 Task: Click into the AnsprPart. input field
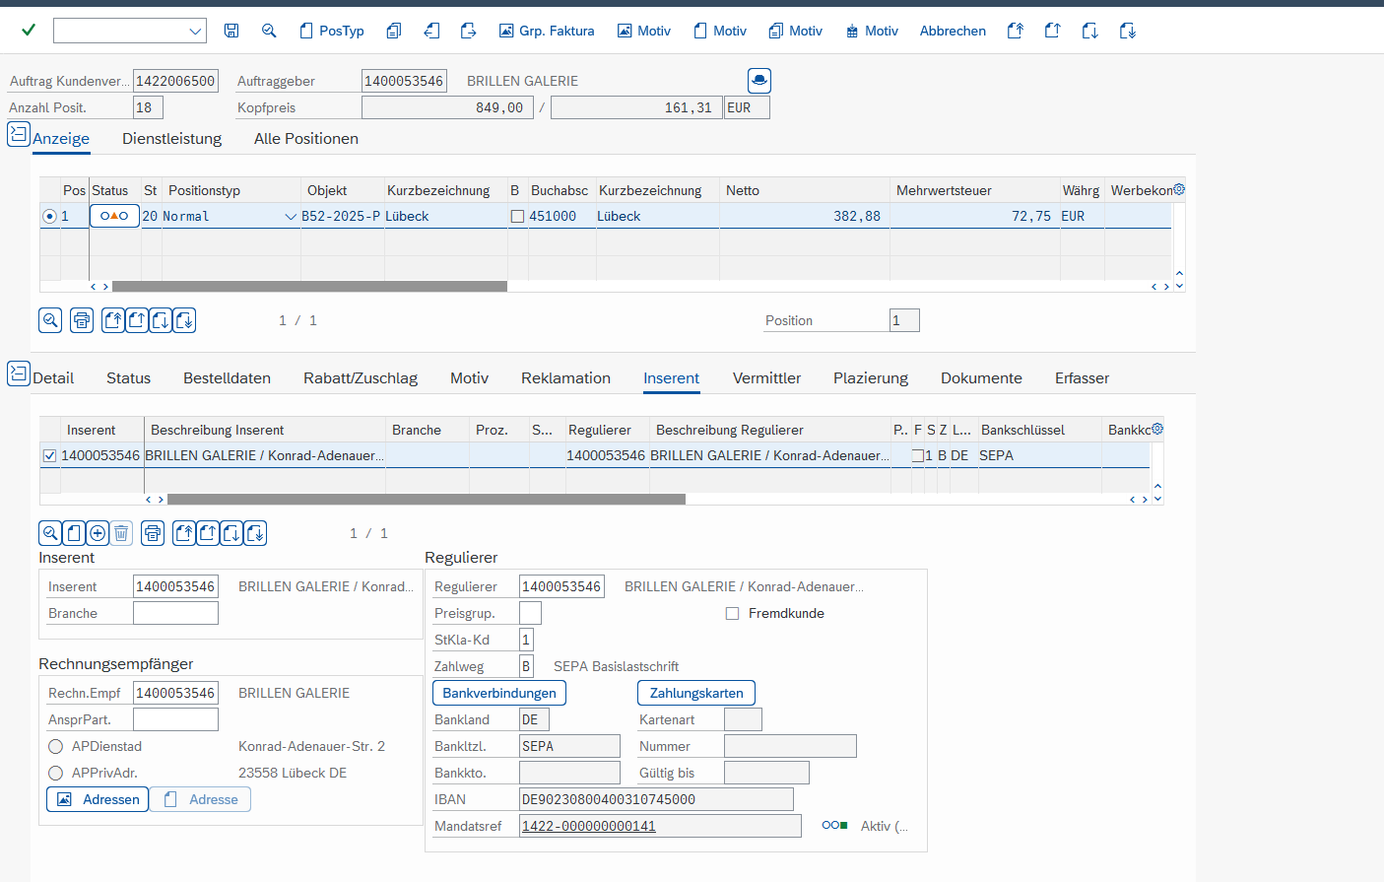(175, 719)
